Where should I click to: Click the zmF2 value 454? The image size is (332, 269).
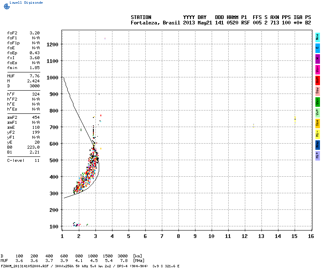click(x=36, y=118)
